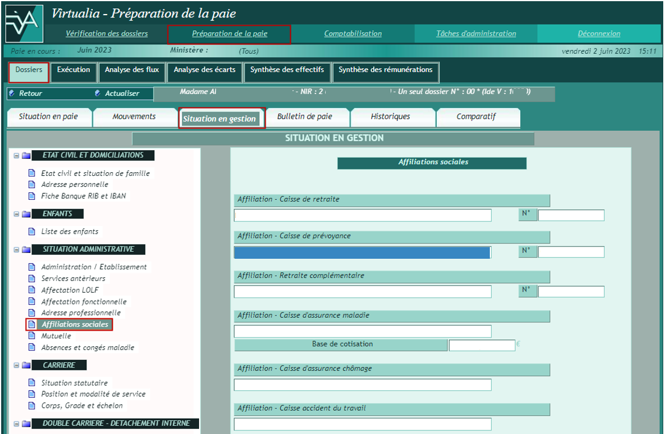Click the document icon beside Liste des enfants
Image resolution: width=665 pixels, height=434 pixels.
click(x=32, y=231)
